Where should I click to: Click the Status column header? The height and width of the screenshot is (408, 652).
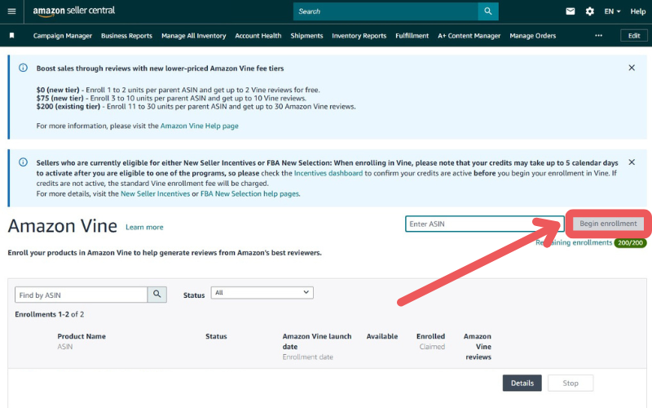pyautogui.click(x=216, y=336)
